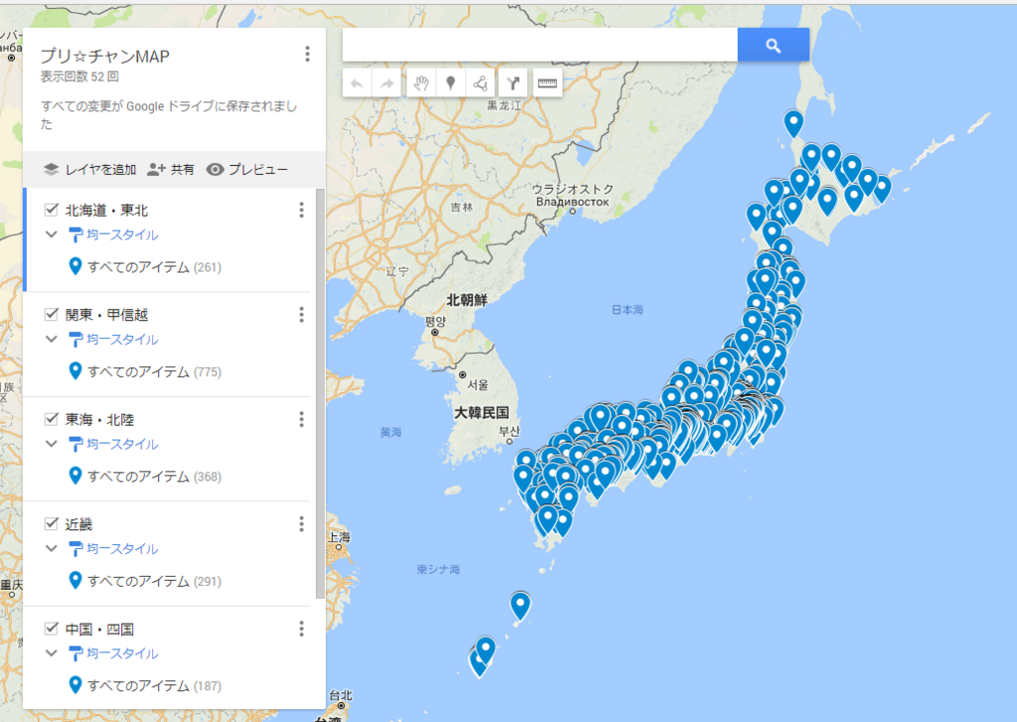Viewport: 1017px width, 722px height.
Task: Click the northernmost Hokkaido map pin
Action: point(794,123)
